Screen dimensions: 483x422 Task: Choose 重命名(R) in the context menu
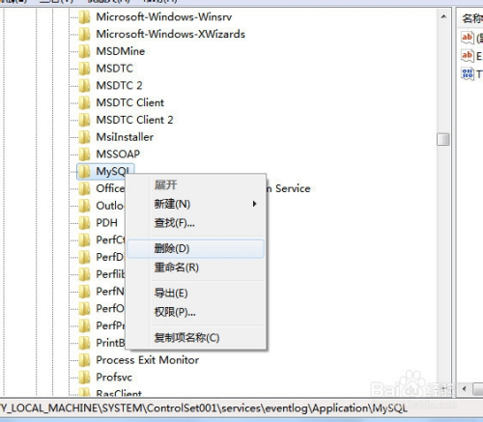tap(195, 267)
